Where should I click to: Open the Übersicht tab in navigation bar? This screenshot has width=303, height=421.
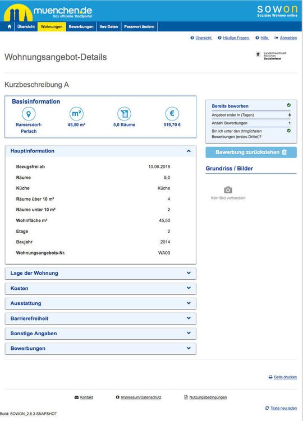[x=26, y=26]
